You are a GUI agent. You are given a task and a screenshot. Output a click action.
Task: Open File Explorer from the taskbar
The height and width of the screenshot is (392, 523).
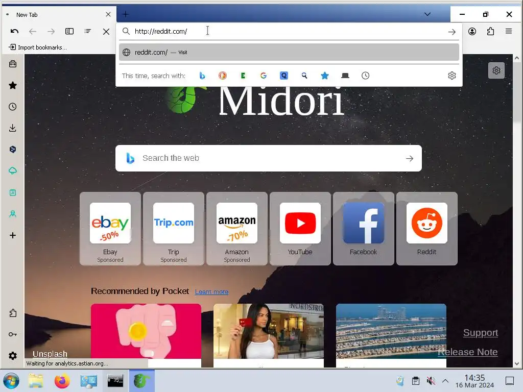35,381
